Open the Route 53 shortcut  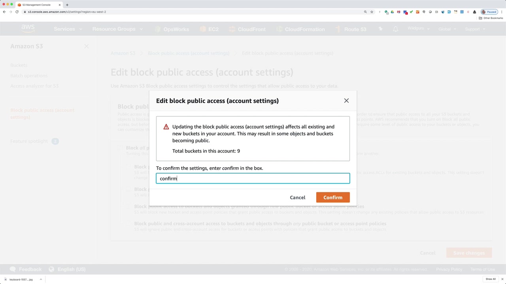351,29
